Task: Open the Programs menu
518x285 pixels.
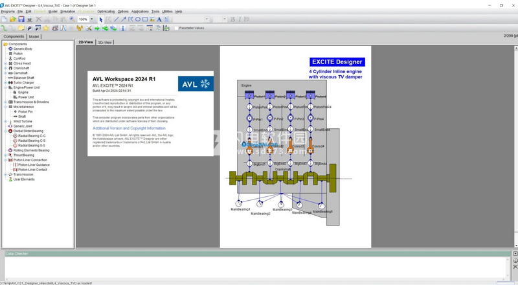Action: (x=8, y=12)
